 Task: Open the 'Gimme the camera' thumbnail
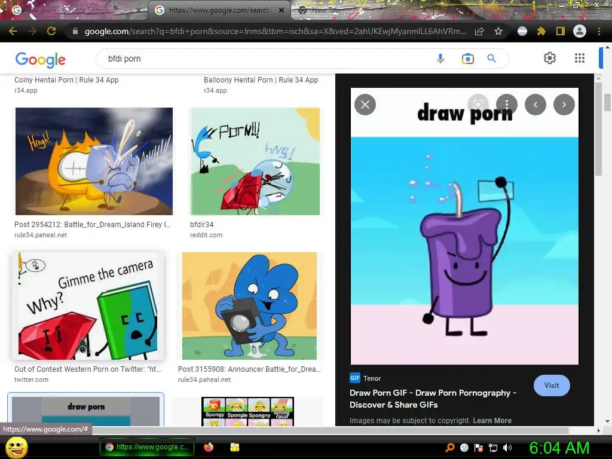tap(88, 305)
